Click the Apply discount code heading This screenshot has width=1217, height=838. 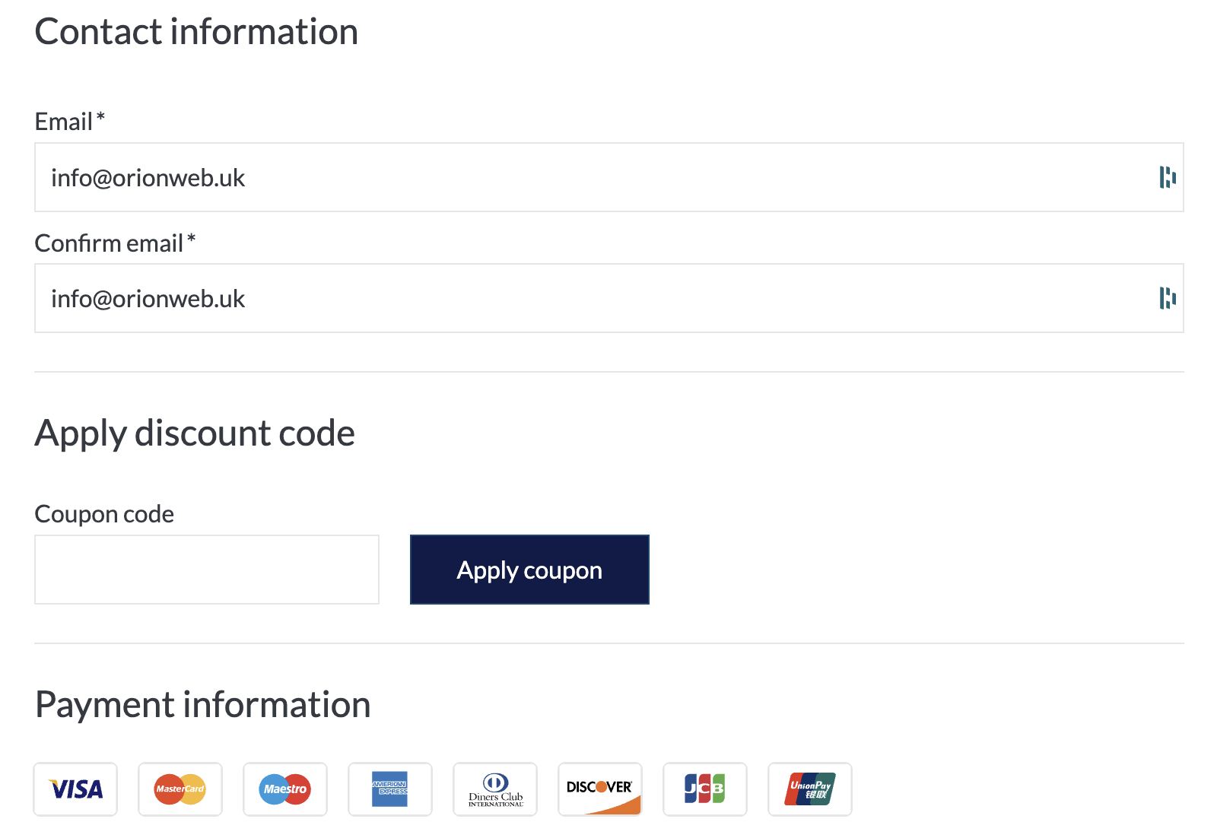(194, 433)
